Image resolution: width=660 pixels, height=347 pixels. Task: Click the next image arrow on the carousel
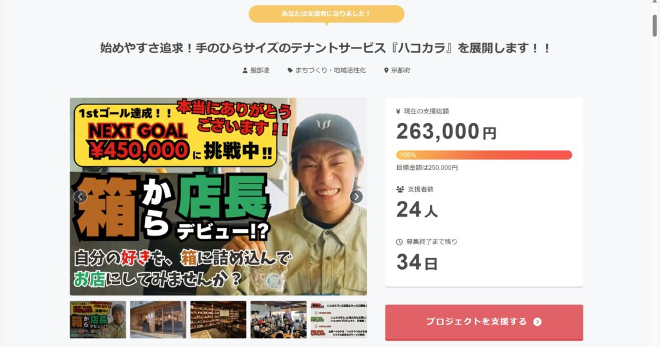[356, 196]
